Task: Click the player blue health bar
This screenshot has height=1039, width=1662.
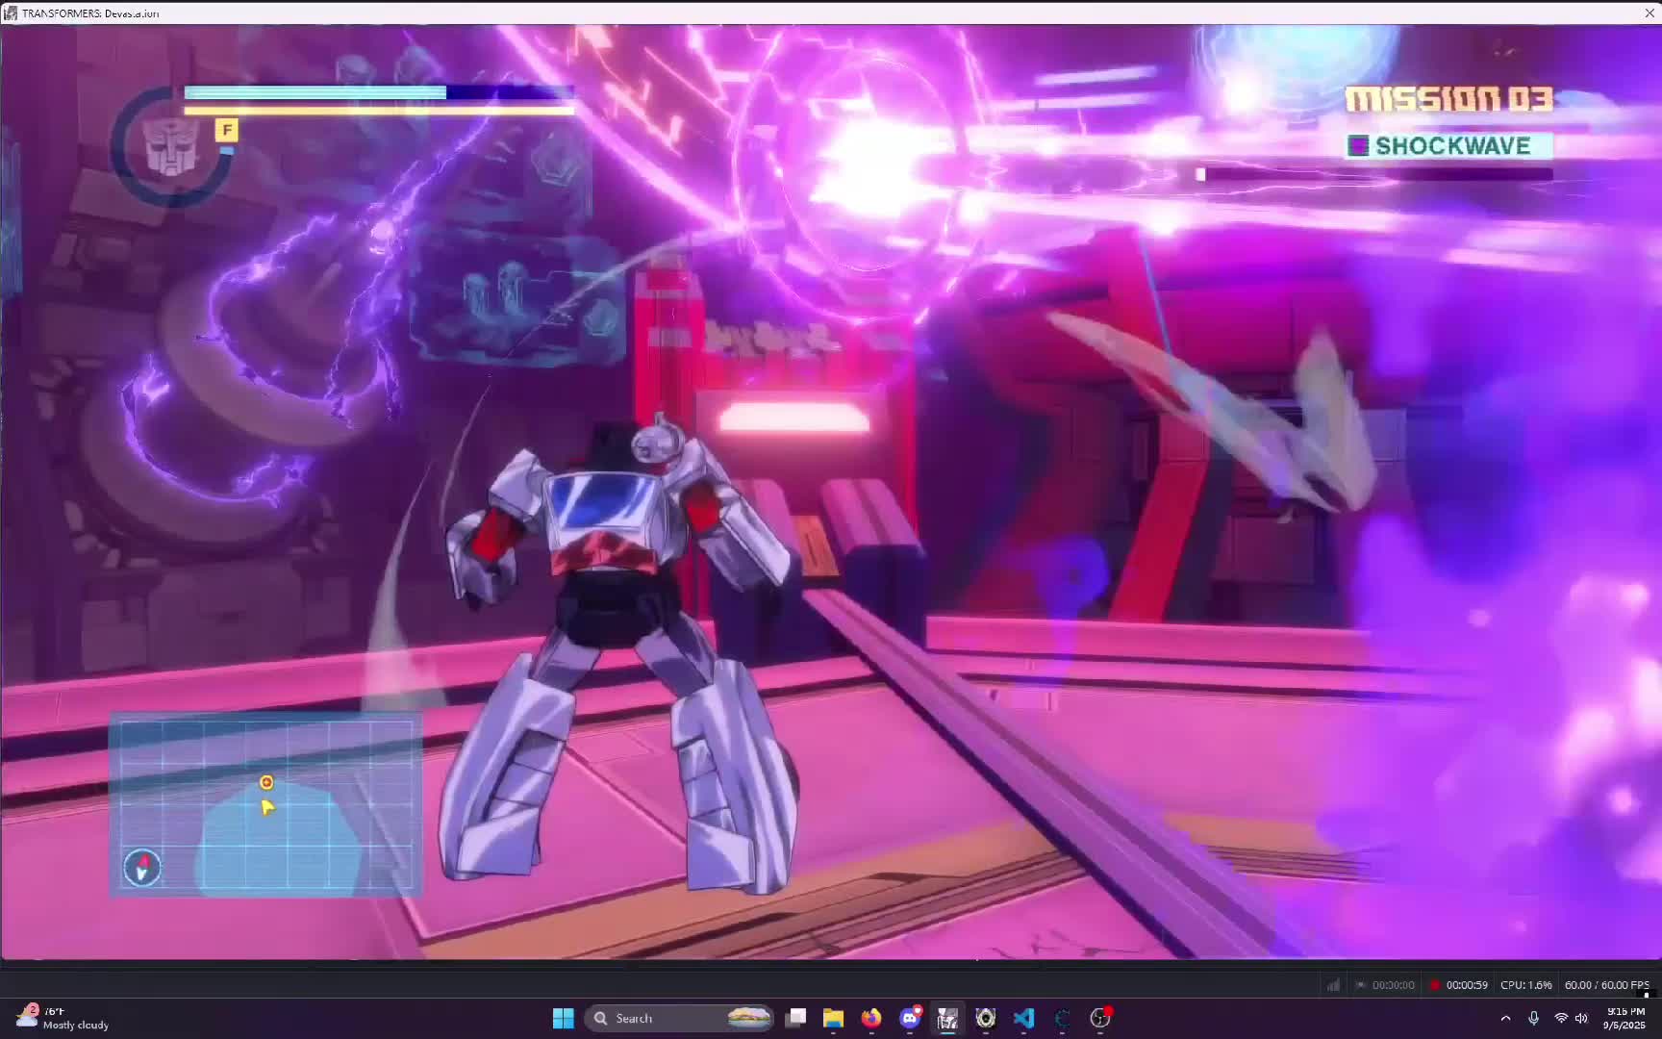Action: coord(379,92)
